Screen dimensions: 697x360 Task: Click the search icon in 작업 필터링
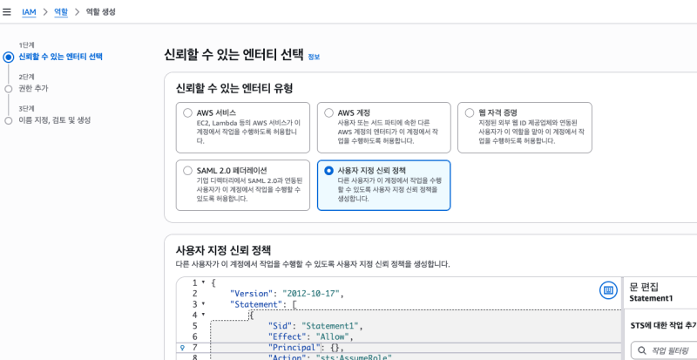point(643,351)
